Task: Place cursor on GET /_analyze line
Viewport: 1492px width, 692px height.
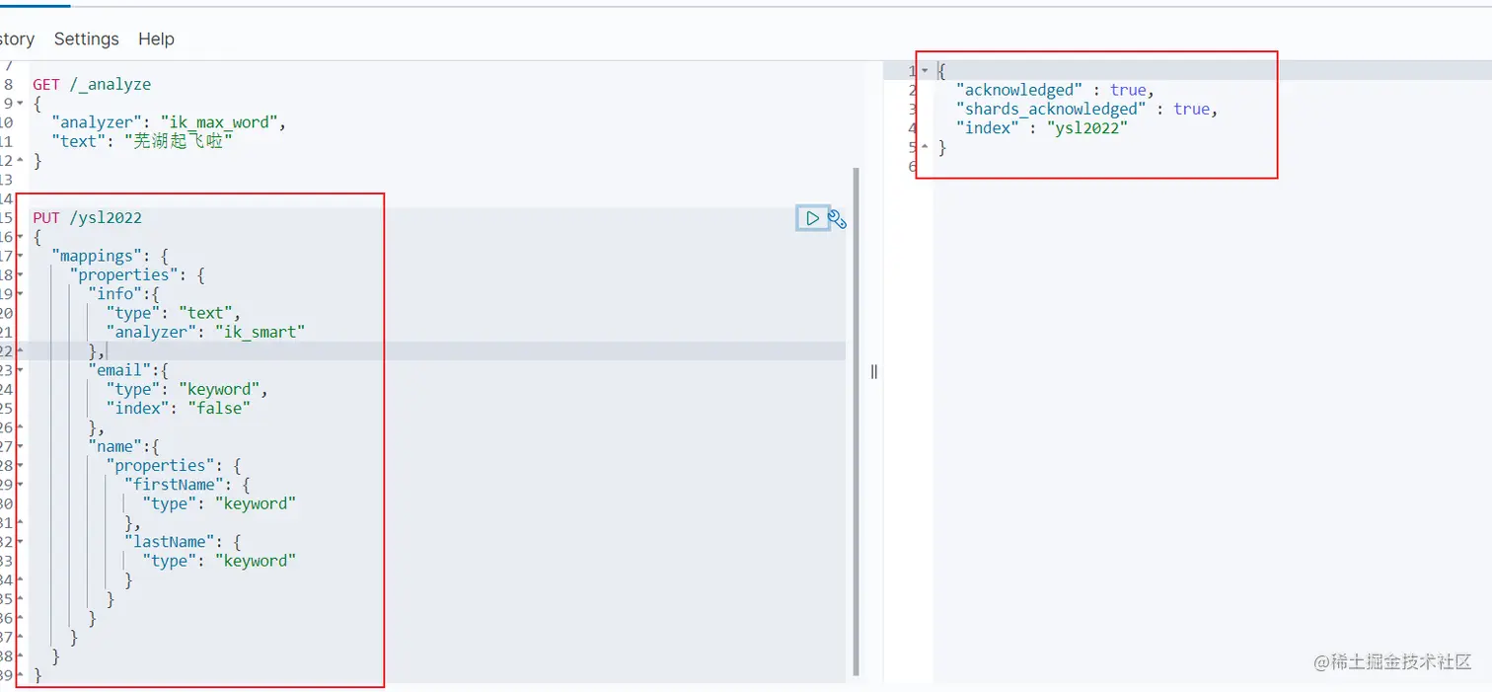Action: 92,85
